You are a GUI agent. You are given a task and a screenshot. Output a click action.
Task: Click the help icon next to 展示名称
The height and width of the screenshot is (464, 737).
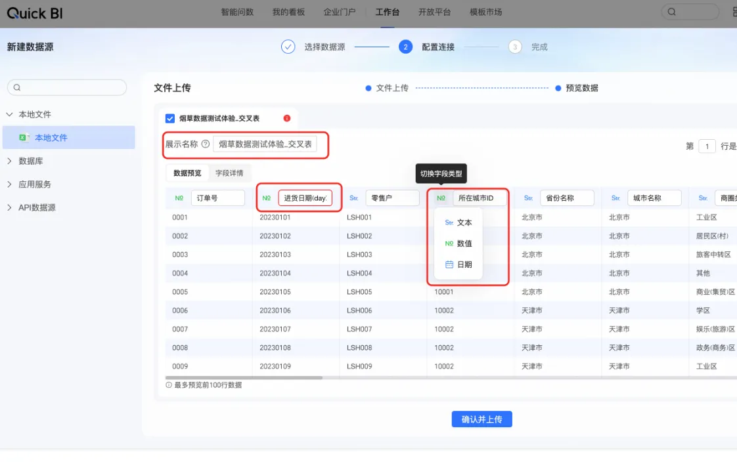(x=206, y=144)
